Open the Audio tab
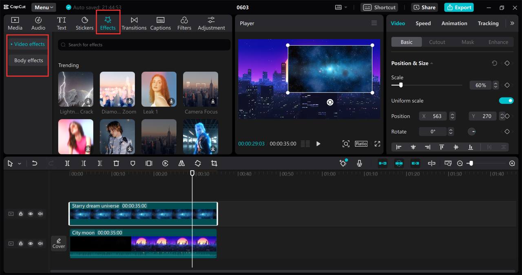The width and height of the screenshot is (522, 275). (x=38, y=24)
